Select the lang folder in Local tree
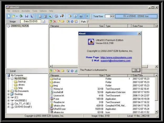Viewport: 164px width, 123px height. pos(20,88)
